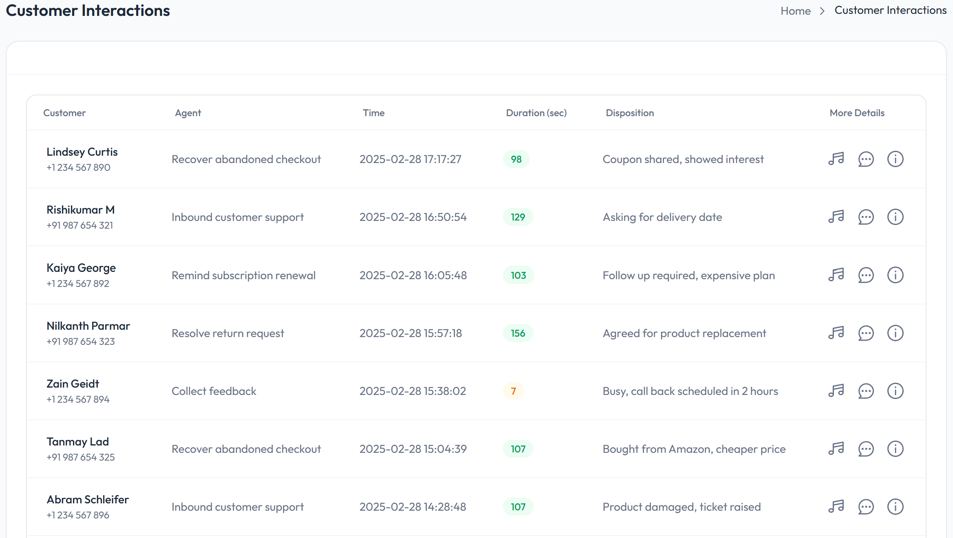Click the 7 seconds duration badge
The width and height of the screenshot is (953, 538).
(513, 391)
